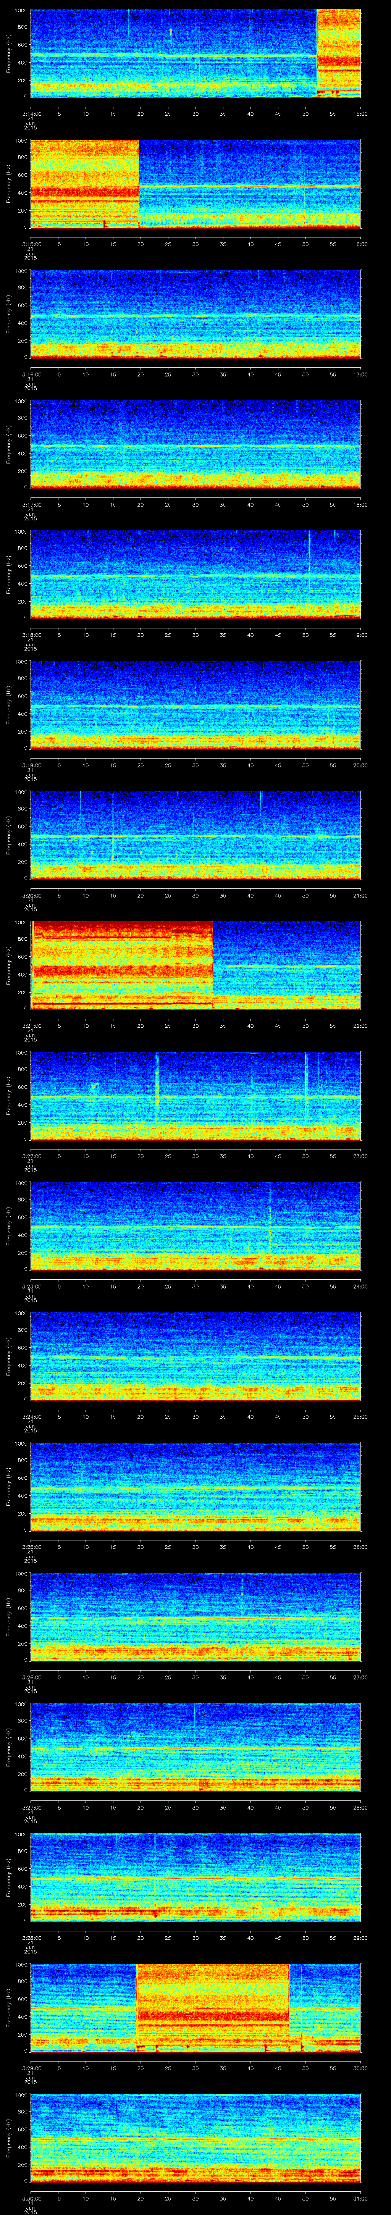
Task: Click the '3:25:00' start time label
Action: pos(31,1547)
